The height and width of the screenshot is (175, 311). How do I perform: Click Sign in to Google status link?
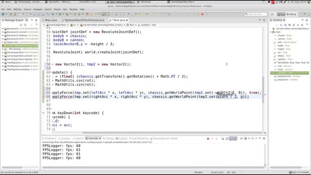click(299, 172)
